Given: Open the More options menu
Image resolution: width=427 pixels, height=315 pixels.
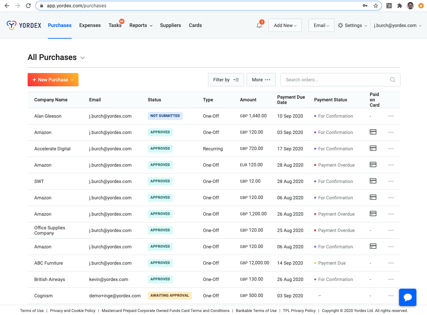Looking at the screenshot, I should 261,80.
